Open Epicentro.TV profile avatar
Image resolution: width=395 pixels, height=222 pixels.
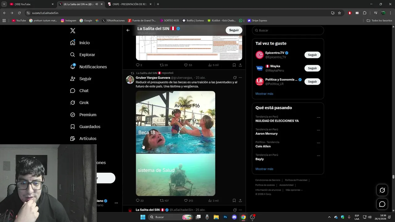[260, 55]
